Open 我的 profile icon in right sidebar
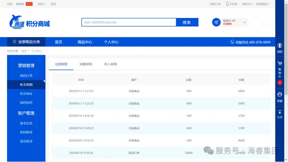The width and height of the screenshot is (288, 162). point(280,46)
